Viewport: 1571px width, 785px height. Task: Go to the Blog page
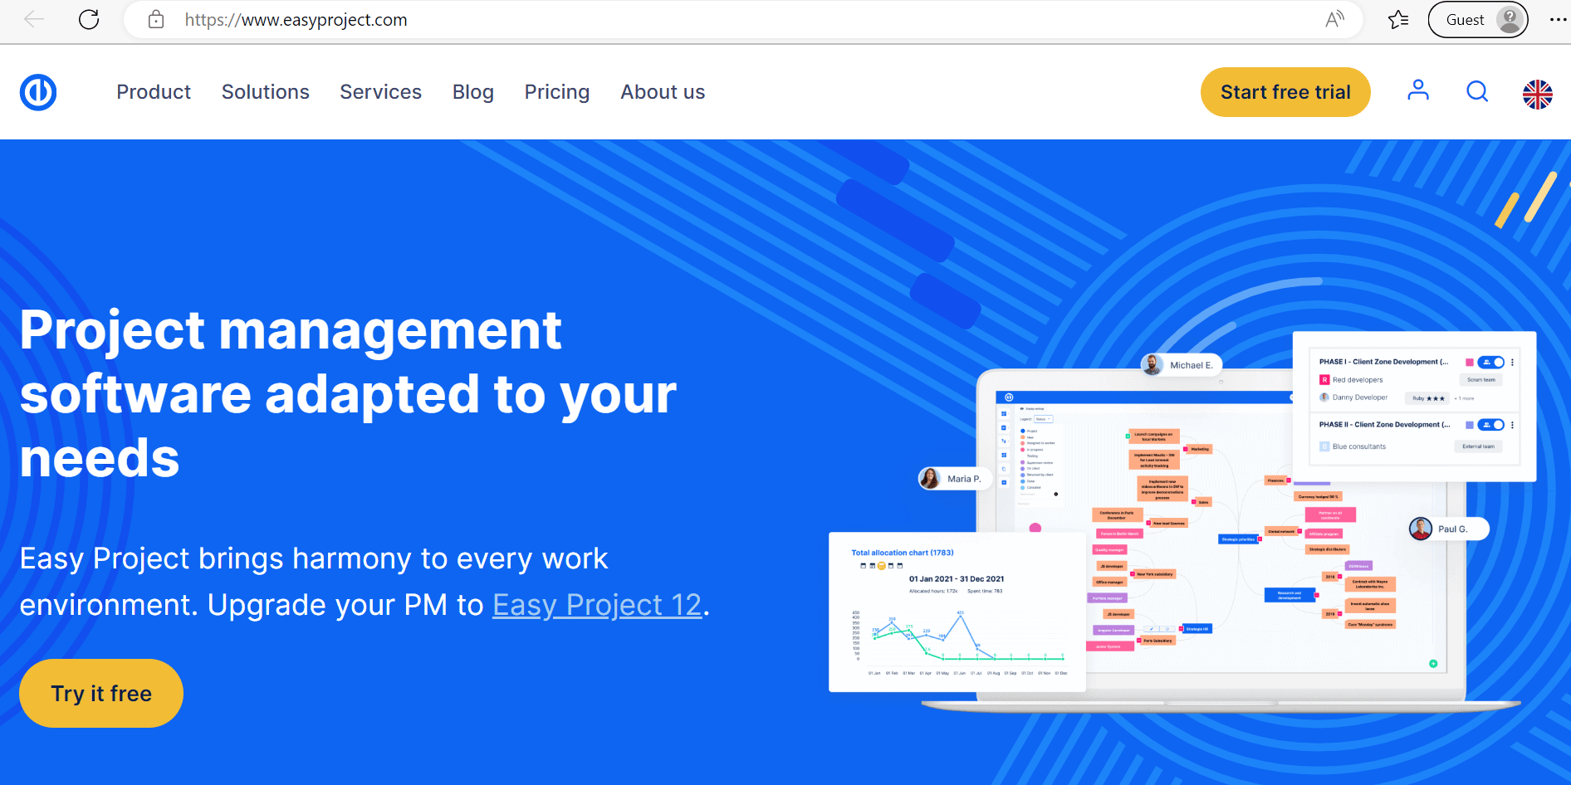[473, 92]
